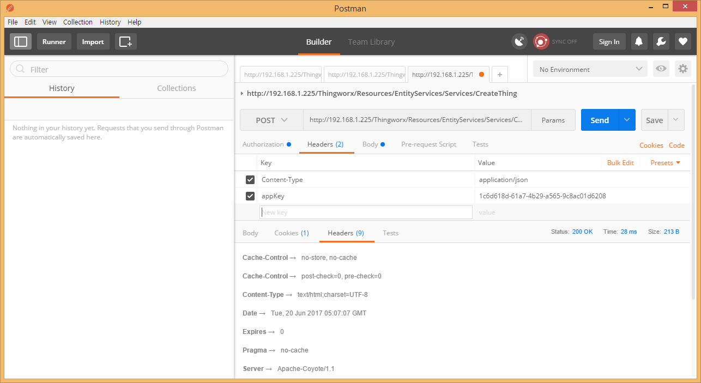
Task: Open the History menu
Action: click(110, 22)
